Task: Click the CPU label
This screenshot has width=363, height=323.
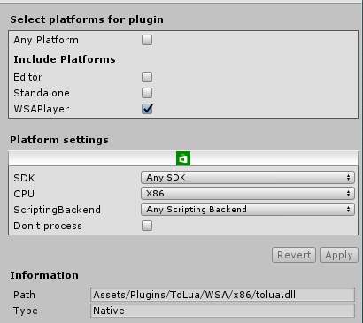Action: click(x=24, y=194)
